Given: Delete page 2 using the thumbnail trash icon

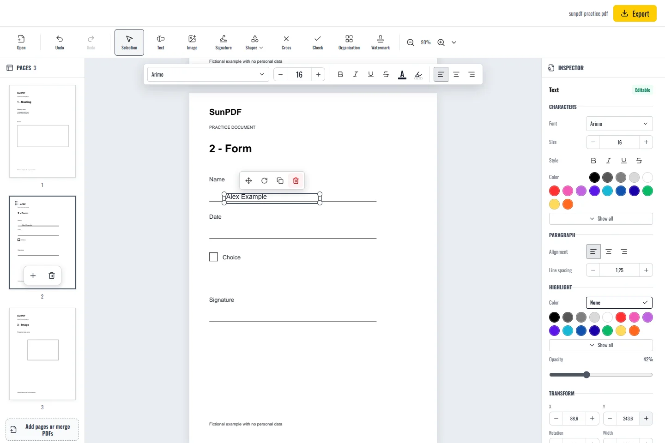Looking at the screenshot, I should click(52, 275).
